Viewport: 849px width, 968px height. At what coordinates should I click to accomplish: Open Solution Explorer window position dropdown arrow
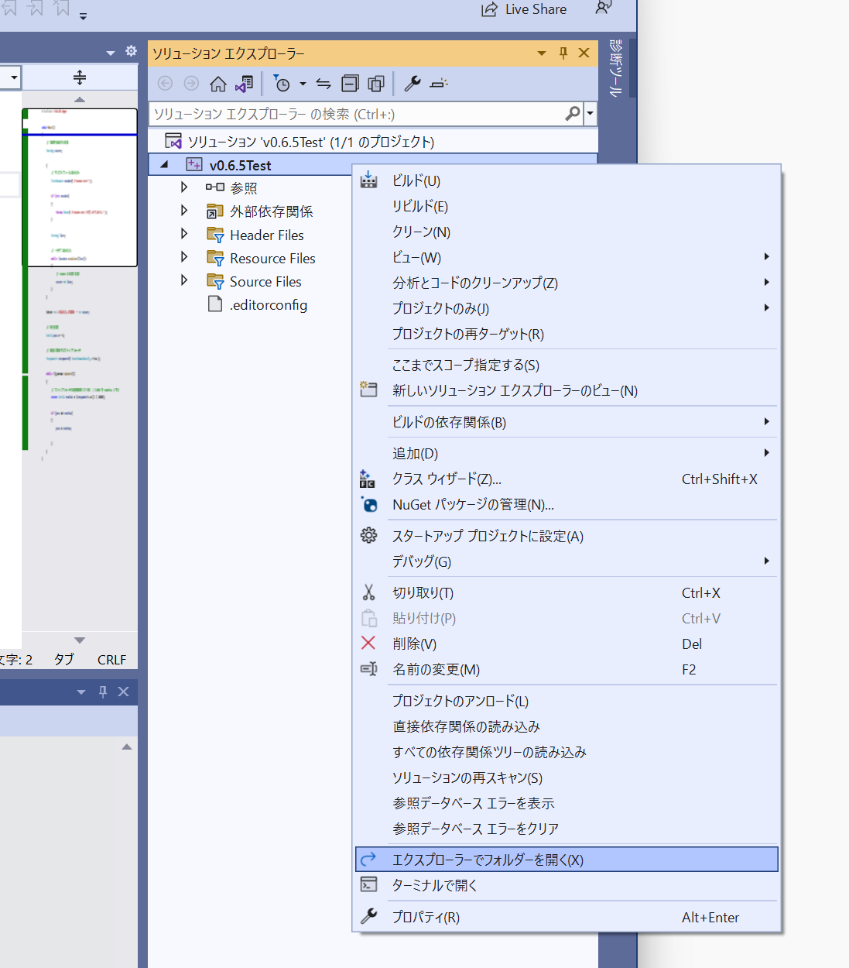coord(542,53)
